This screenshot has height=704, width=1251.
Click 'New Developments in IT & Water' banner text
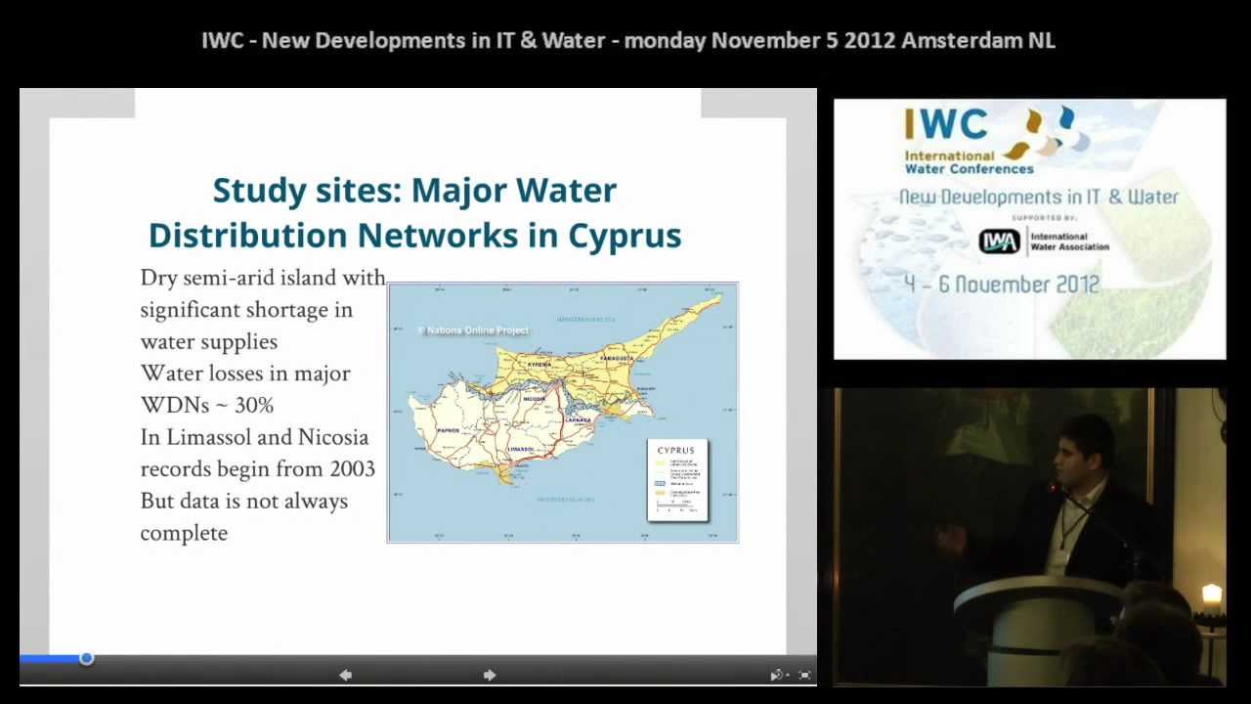pos(1038,197)
